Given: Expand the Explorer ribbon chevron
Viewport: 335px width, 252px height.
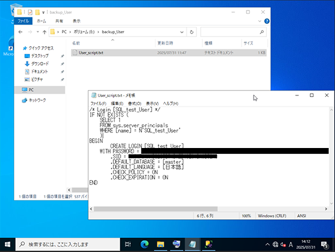Looking at the screenshot, I should [260, 21].
